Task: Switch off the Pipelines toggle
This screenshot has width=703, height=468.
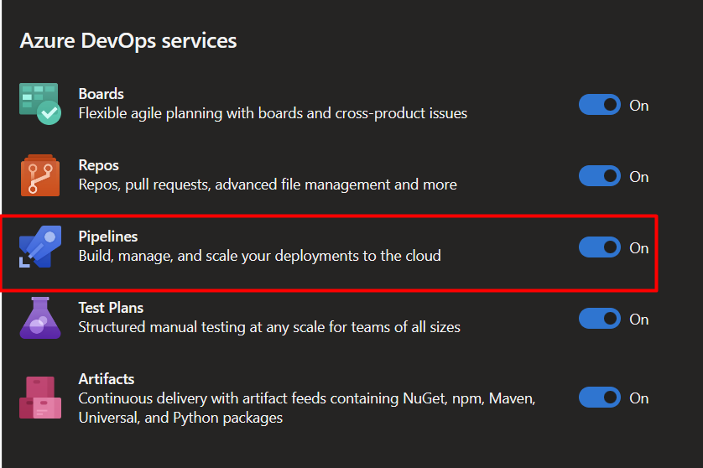Action: 600,247
